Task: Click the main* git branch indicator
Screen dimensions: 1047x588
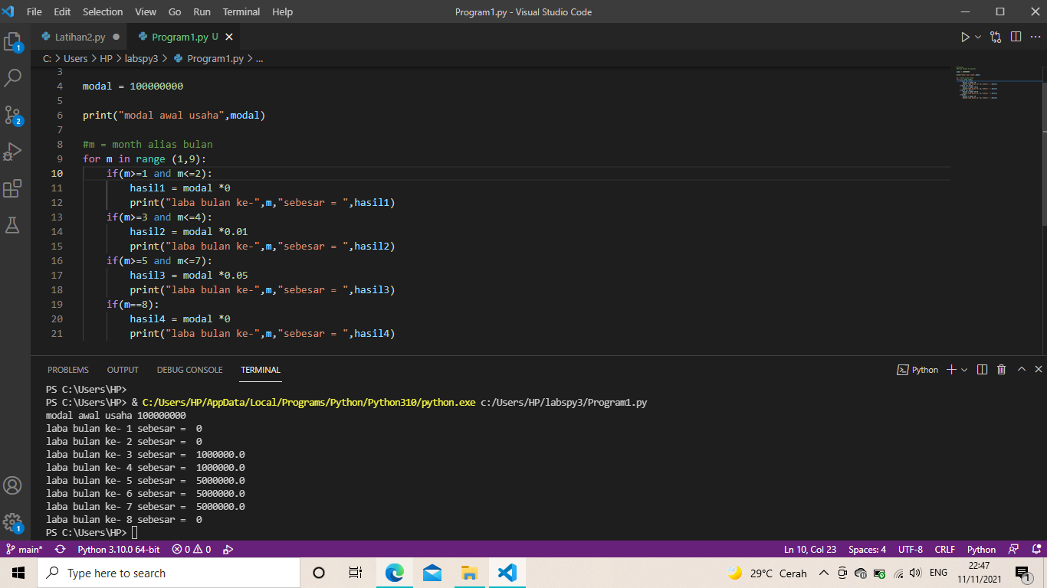Action: [25, 550]
